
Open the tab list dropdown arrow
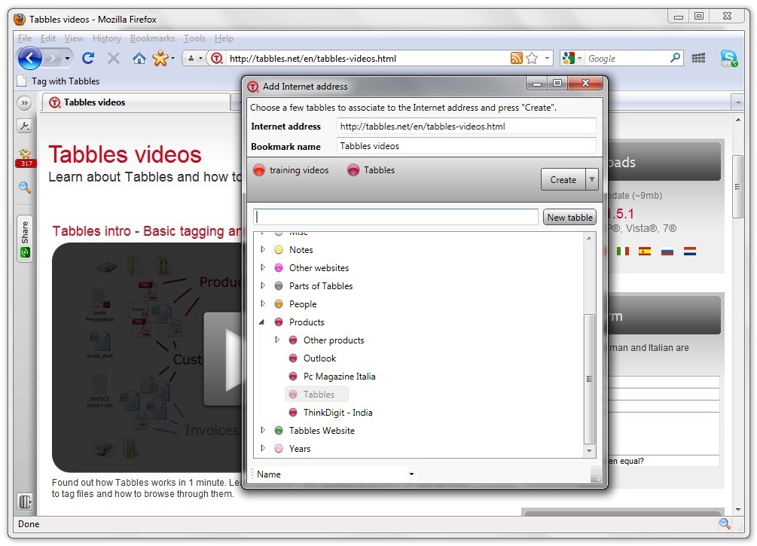pyautogui.click(x=737, y=102)
